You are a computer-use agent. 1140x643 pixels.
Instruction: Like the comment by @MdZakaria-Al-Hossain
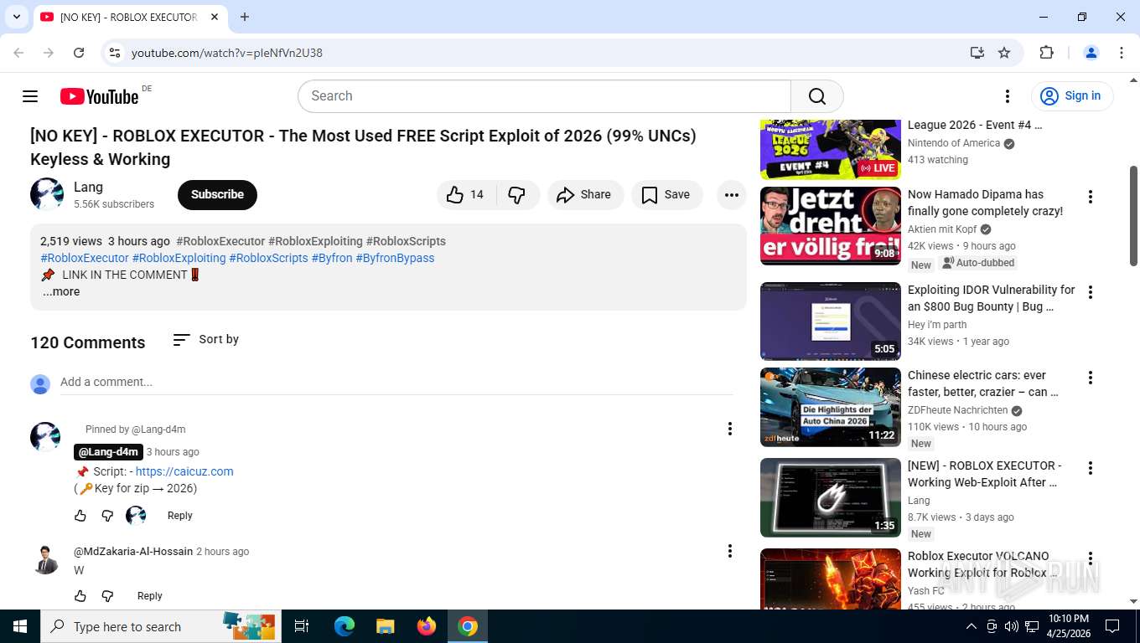[80, 596]
